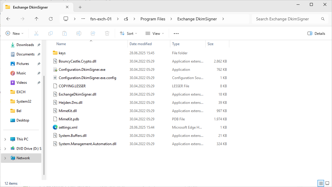Expand This PC tree node

[5, 139]
